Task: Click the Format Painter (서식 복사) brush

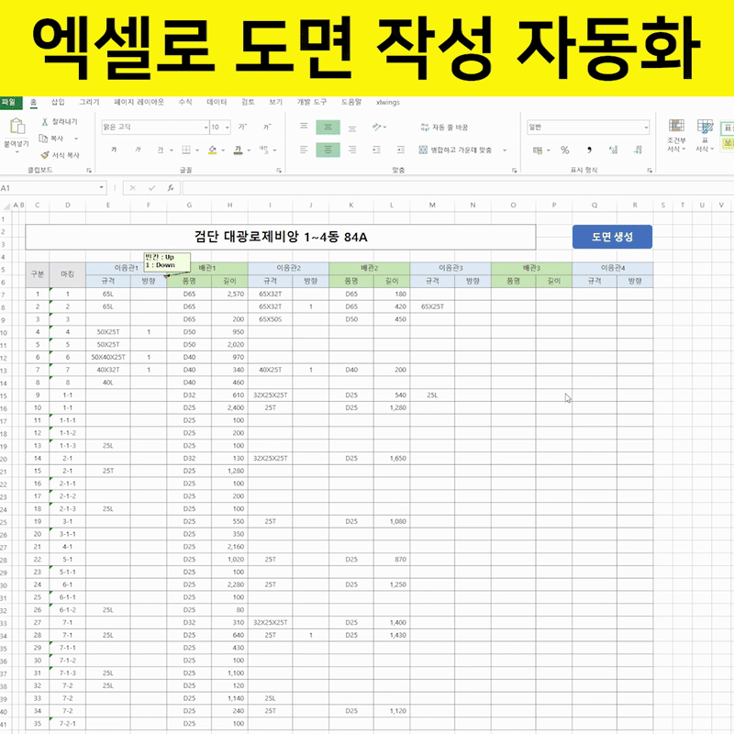Action: 44,155
